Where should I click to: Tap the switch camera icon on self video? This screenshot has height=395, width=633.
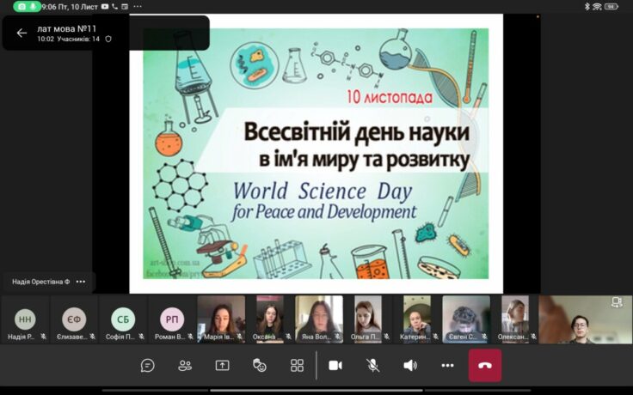pyautogui.click(x=616, y=302)
